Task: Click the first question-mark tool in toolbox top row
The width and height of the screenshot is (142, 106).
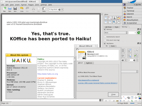Action: [x=106, y=18]
